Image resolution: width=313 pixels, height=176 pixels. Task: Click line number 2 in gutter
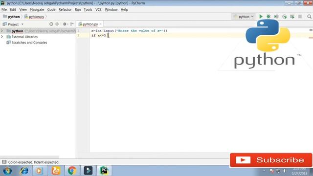pos(78,35)
